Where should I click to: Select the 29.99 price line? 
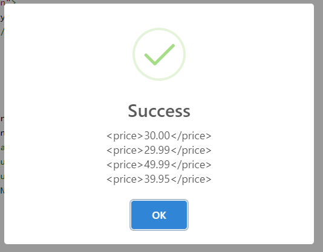[x=159, y=150]
